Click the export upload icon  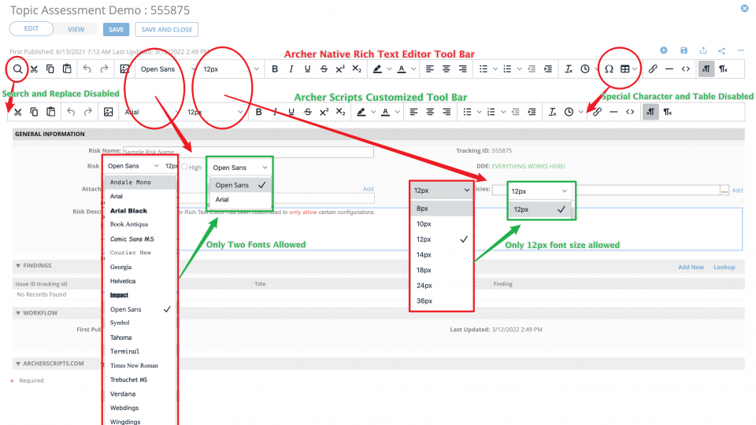point(703,50)
